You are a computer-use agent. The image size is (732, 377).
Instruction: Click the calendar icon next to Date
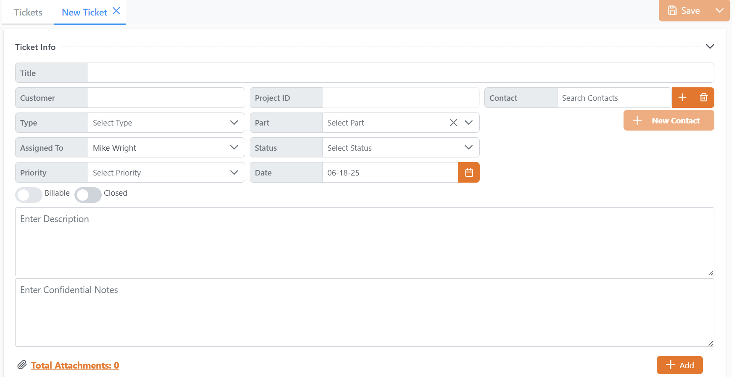click(469, 173)
